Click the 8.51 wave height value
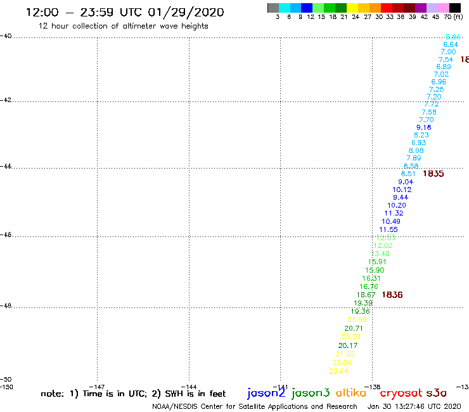The height and width of the screenshot is (412, 469). [x=408, y=174]
